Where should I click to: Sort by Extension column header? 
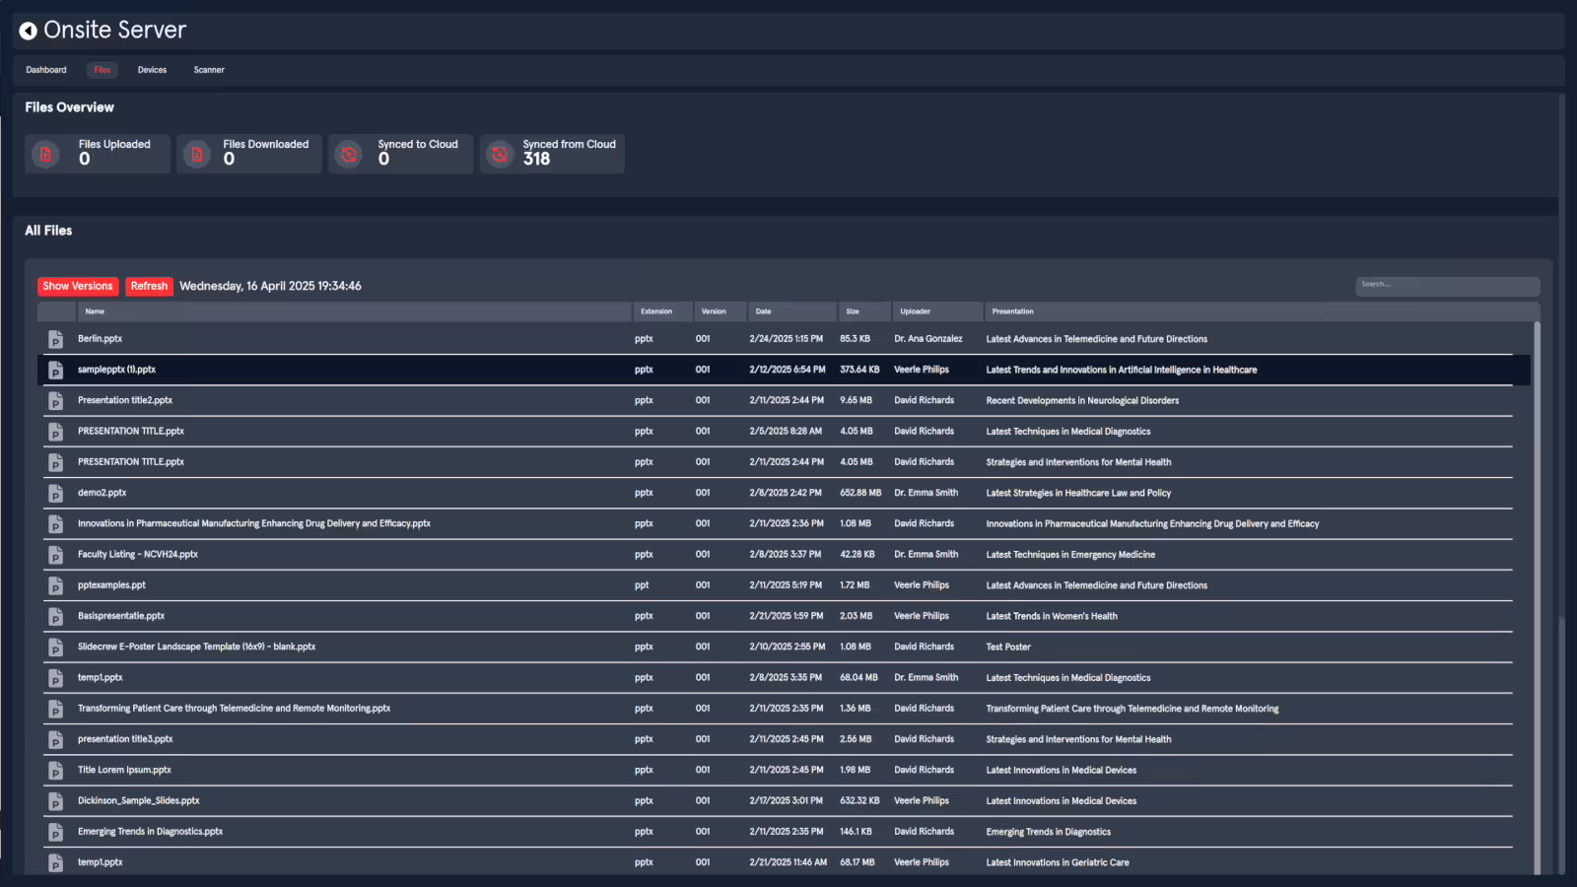pos(662,311)
